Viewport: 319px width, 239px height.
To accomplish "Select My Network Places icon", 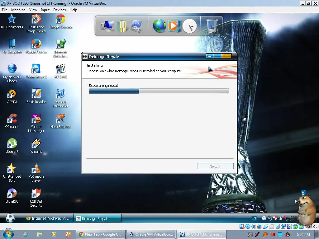I will [x=12, y=73].
